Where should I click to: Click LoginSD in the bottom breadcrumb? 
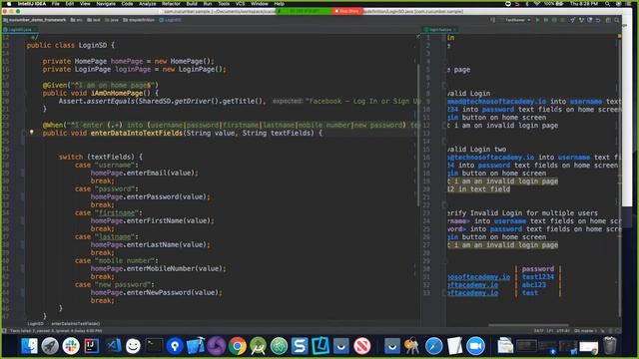coord(35,323)
